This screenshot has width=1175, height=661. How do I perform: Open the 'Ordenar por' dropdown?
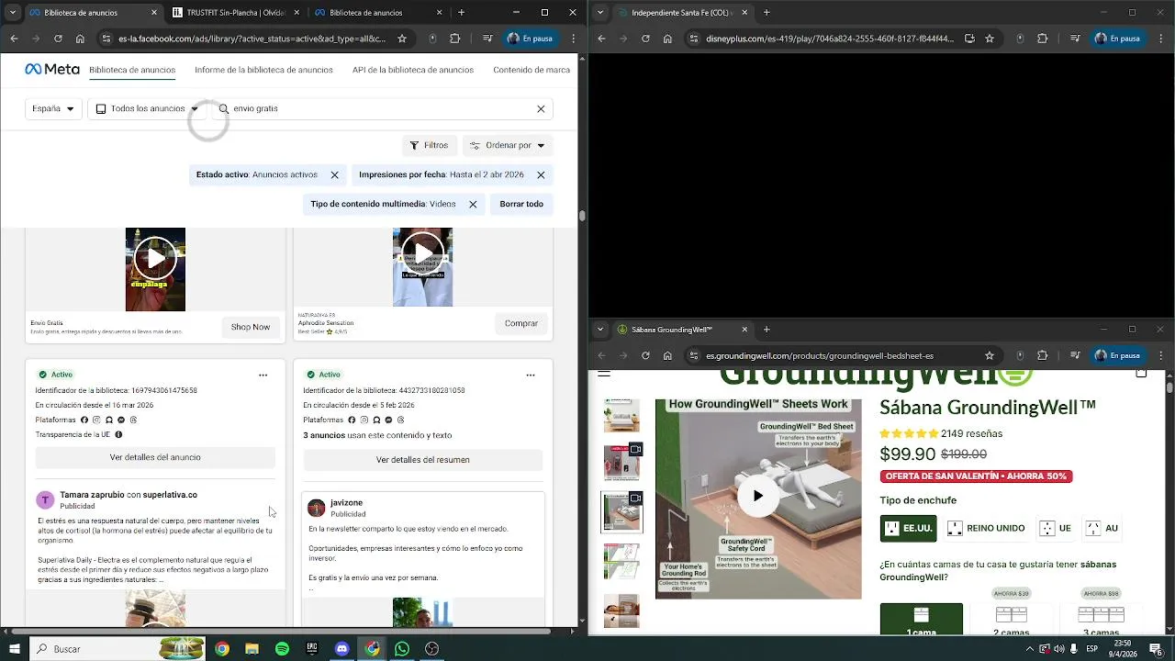tap(508, 145)
